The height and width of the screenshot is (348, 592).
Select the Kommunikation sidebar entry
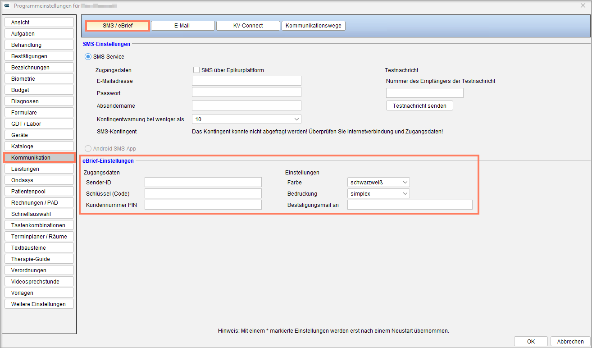(x=39, y=157)
